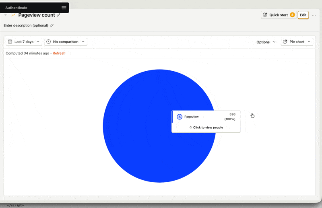The height and width of the screenshot is (208, 322).
Task: Expand the Options dropdown
Action: (x=266, y=42)
